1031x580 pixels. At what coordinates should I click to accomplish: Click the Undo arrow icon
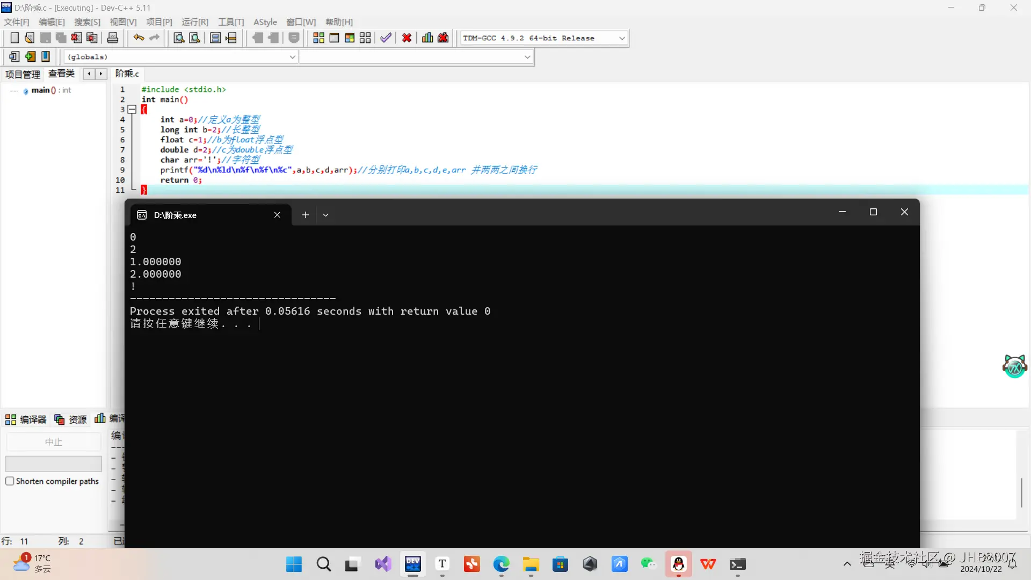tap(139, 38)
